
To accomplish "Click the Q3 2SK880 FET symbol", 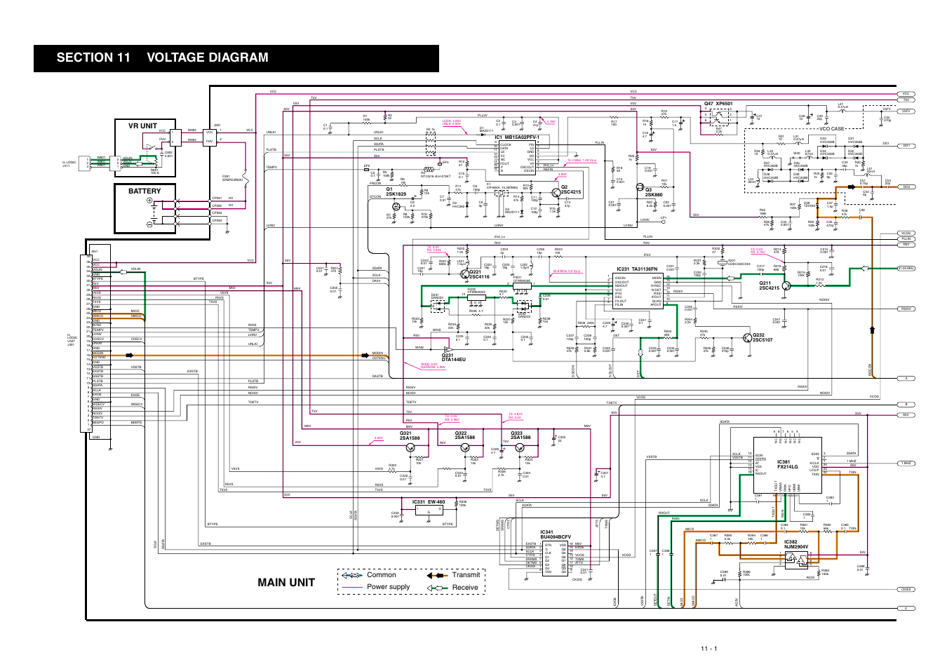I will (x=640, y=188).
